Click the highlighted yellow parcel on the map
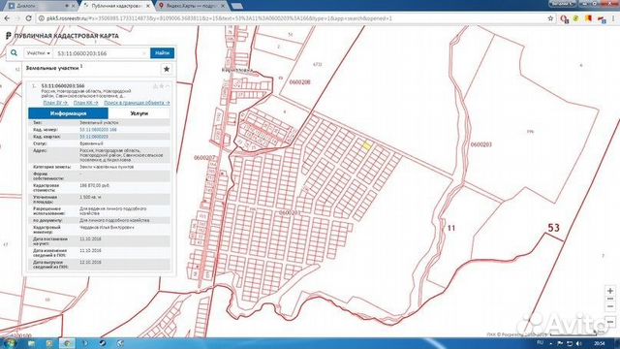The height and width of the screenshot is (349, 620). click(366, 146)
